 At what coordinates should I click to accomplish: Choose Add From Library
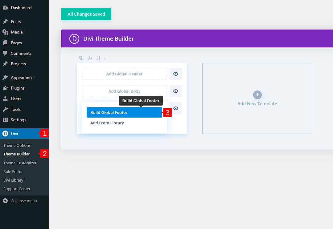coord(107,123)
